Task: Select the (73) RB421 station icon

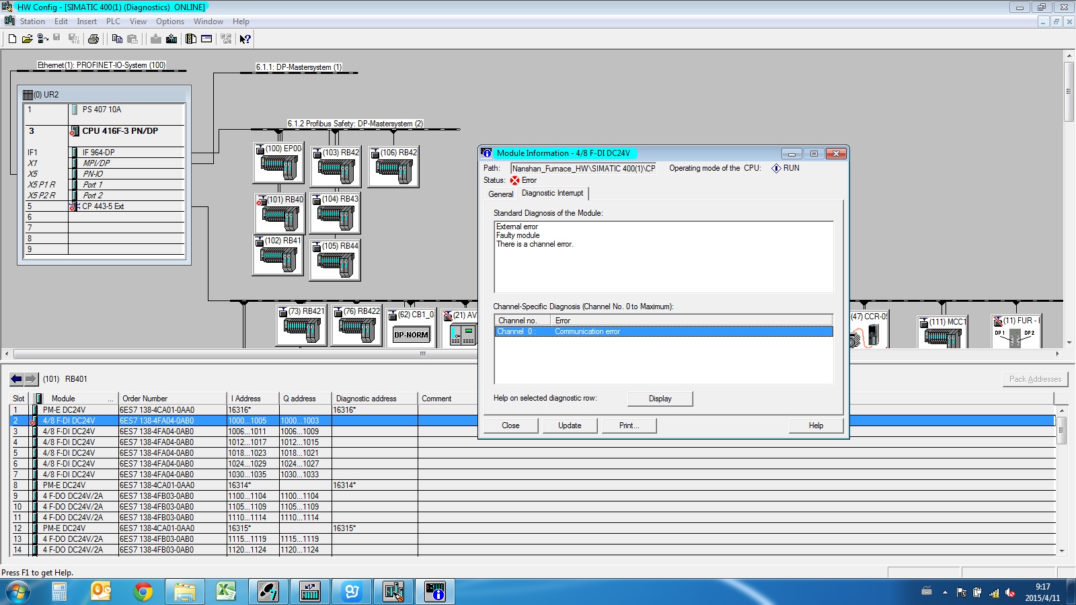Action: (x=301, y=325)
